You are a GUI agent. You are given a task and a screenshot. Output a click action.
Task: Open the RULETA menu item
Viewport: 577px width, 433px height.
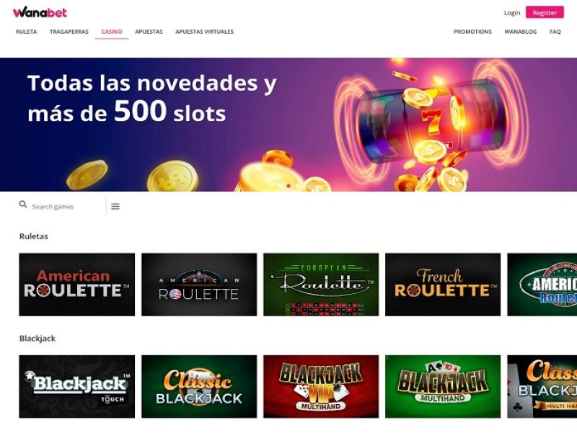click(26, 32)
